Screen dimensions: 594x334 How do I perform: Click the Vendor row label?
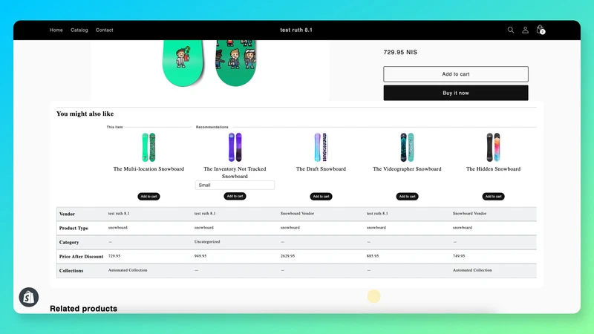[67, 214]
